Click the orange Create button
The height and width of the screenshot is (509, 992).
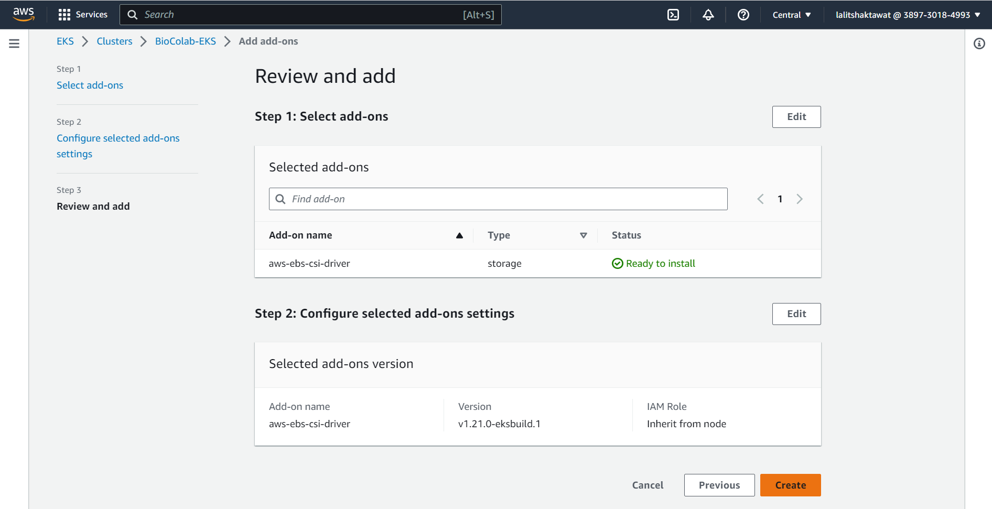[791, 485]
